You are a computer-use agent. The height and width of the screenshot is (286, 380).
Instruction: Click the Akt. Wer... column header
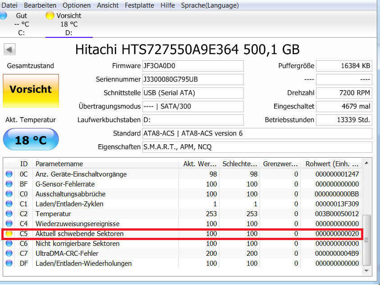coord(199,164)
